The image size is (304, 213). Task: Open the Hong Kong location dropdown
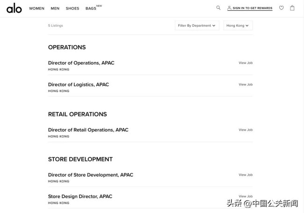click(238, 26)
